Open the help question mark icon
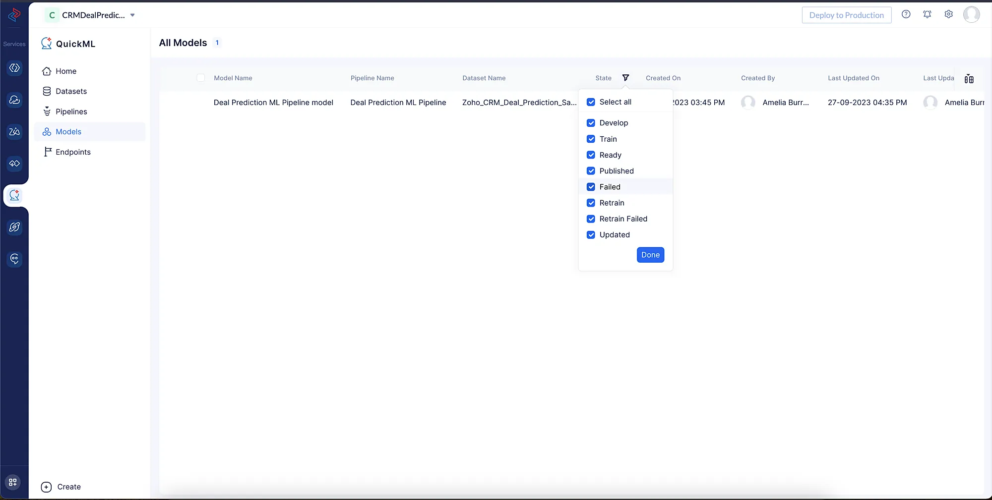 (x=906, y=14)
